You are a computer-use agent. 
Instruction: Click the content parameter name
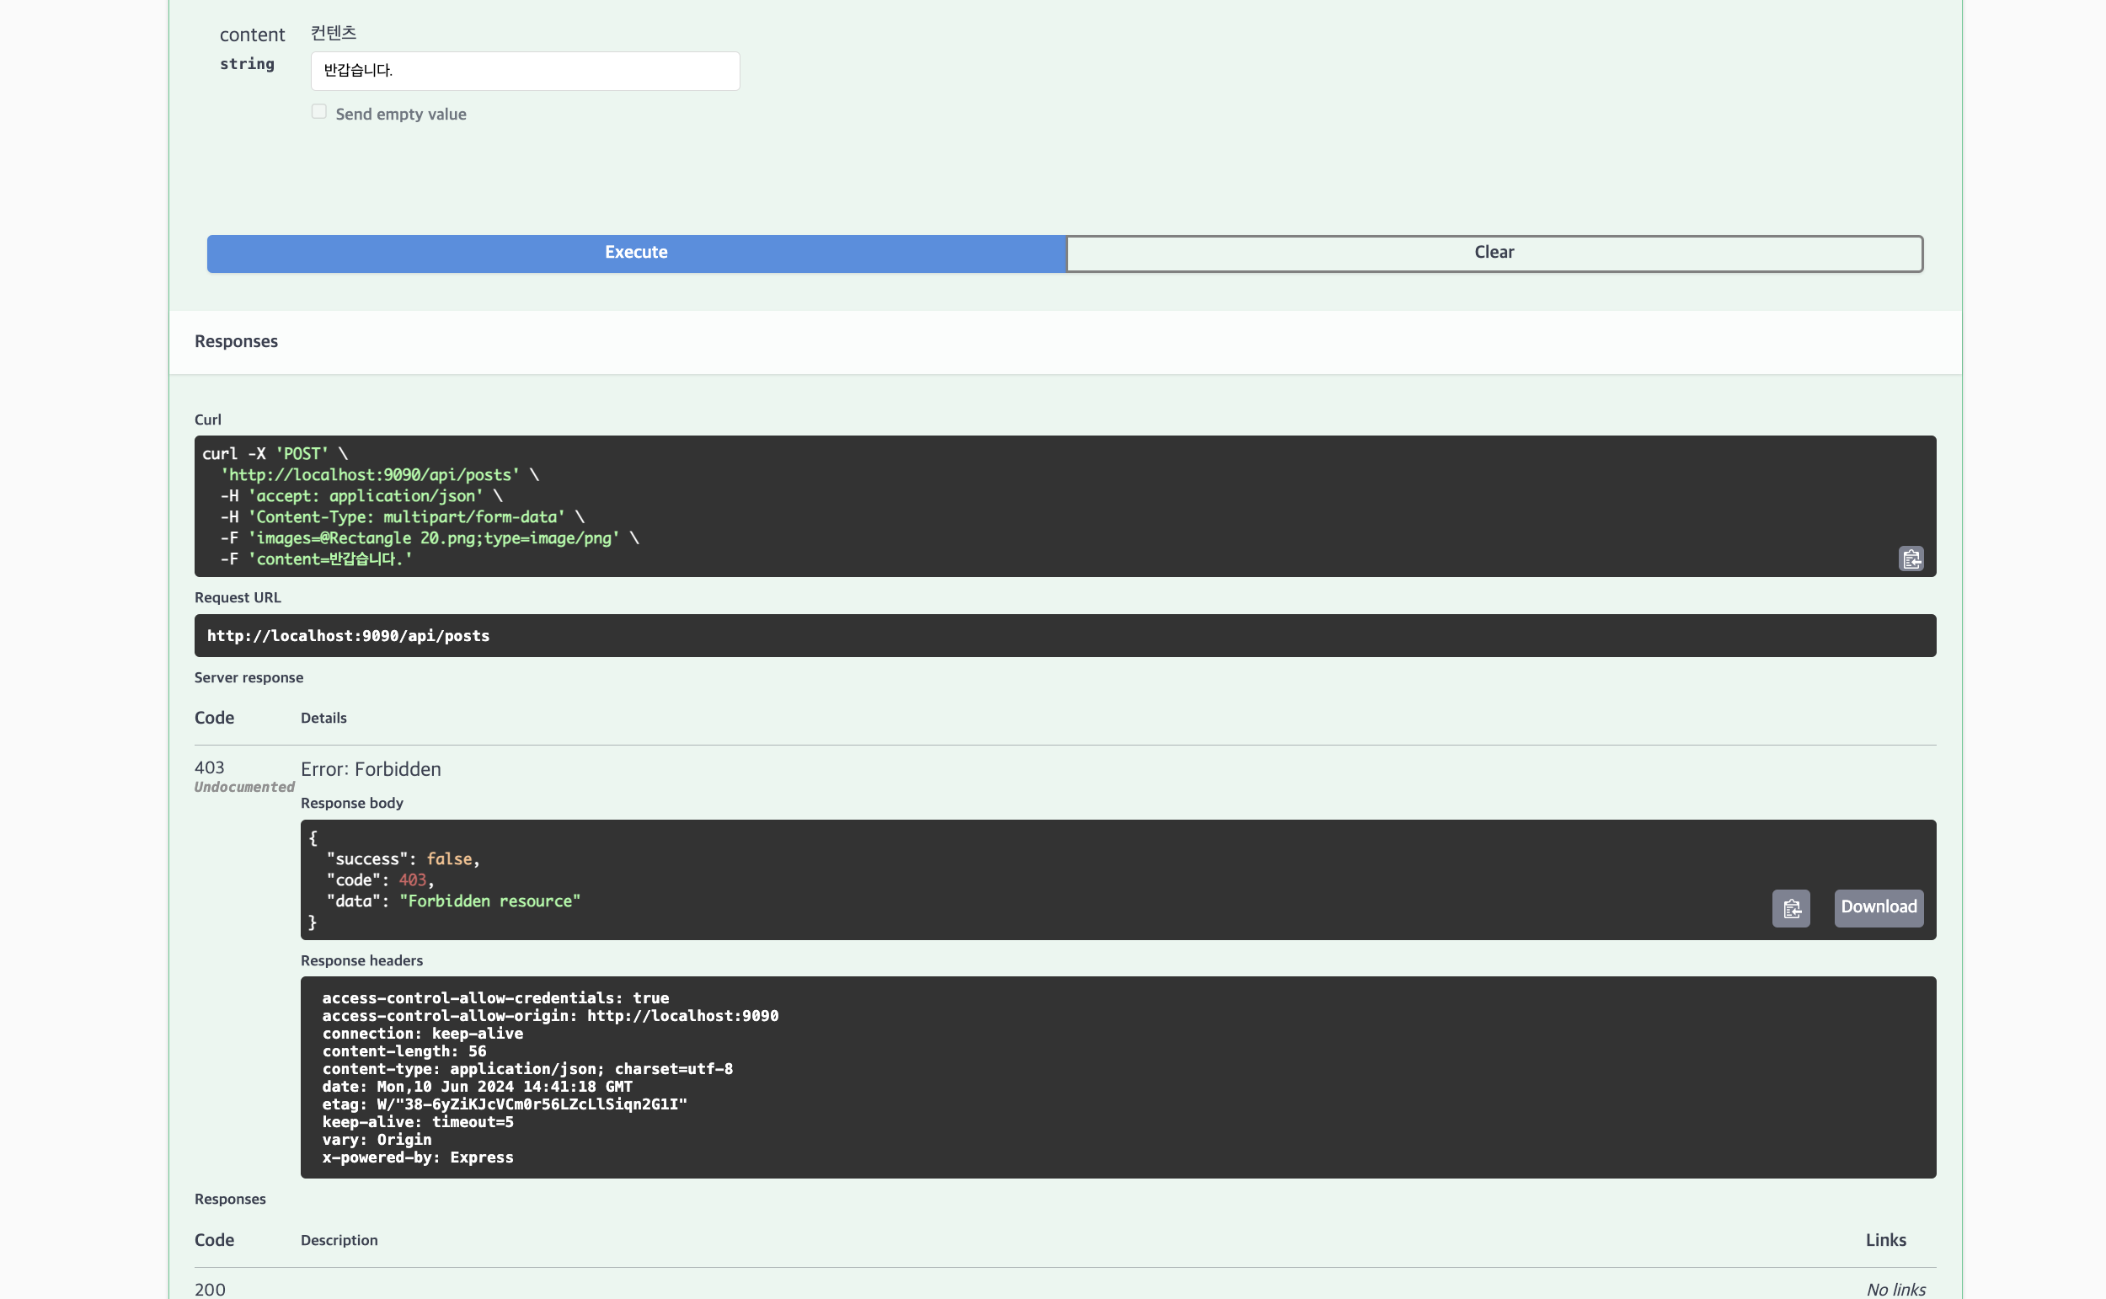pos(252,35)
